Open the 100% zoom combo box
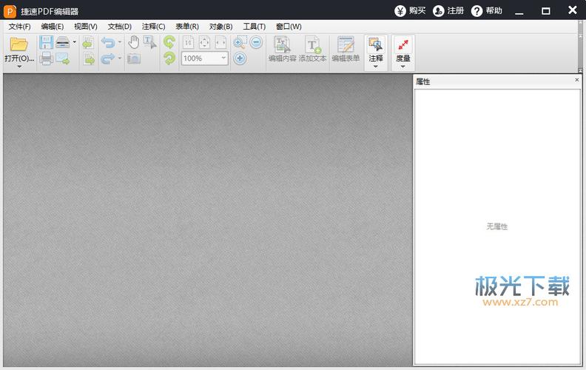The width and height of the screenshot is (586, 370). pos(204,58)
